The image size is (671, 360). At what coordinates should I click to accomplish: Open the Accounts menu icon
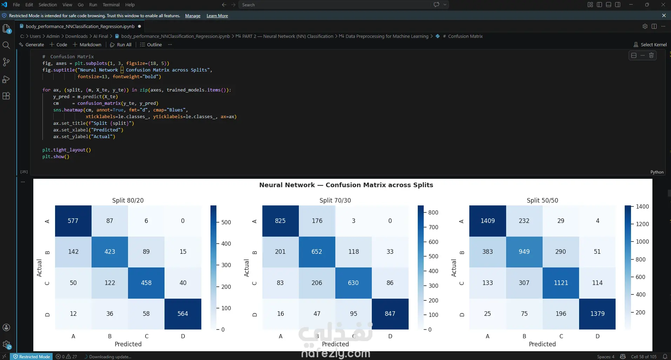click(6, 327)
